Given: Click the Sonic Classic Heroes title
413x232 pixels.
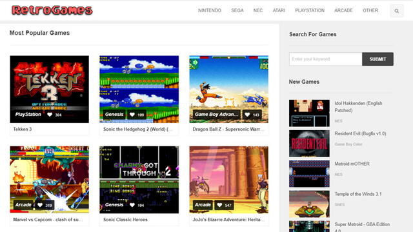Looking at the screenshot, I should tap(125, 220).
